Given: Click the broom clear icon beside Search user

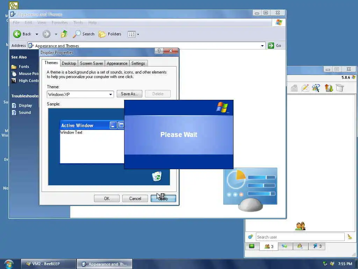Looking at the screenshot, I should click(350, 237).
